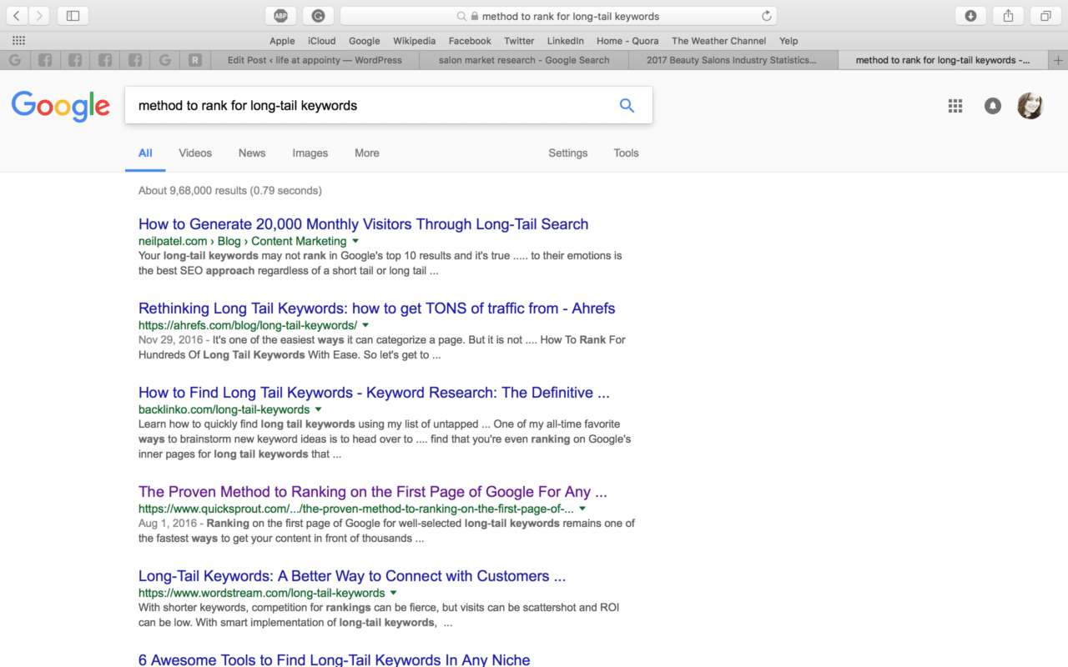Screen dimensions: 1068x667
Task: Open the Tools search options
Action: pos(626,153)
